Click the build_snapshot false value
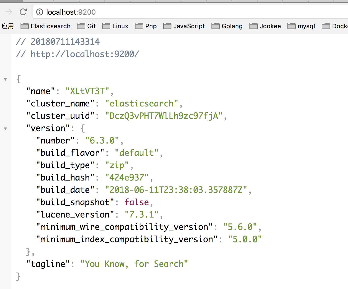The width and height of the screenshot is (348, 289). coord(137,202)
